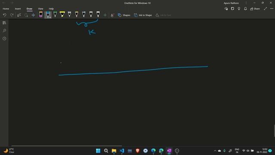Go back with title bar arrow
The image size is (275, 155).
pyautogui.click(x=4, y=3)
